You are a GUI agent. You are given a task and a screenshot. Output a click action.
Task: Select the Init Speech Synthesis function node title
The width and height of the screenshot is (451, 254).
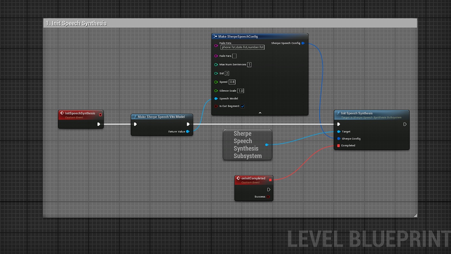coord(357,113)
